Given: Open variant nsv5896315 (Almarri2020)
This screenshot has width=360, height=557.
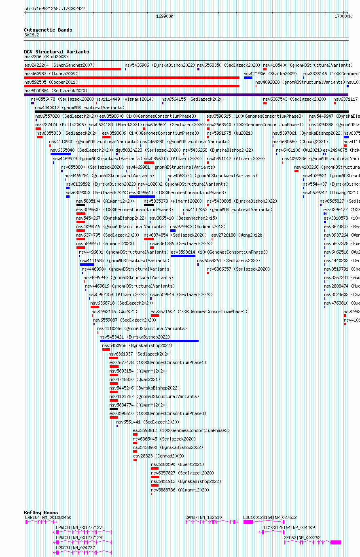Looking at the screenshot, I should point(173,159).
